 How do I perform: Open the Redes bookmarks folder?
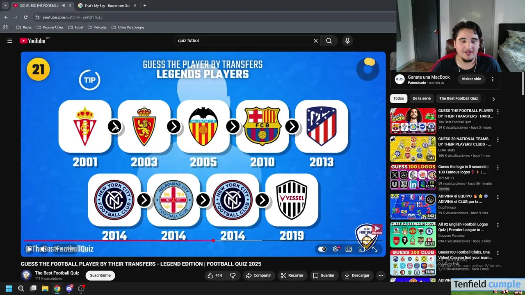tap(24, 27)
